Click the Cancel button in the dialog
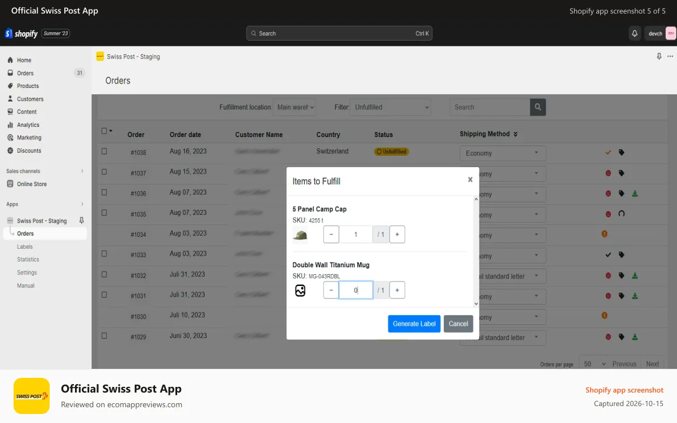 458,324
